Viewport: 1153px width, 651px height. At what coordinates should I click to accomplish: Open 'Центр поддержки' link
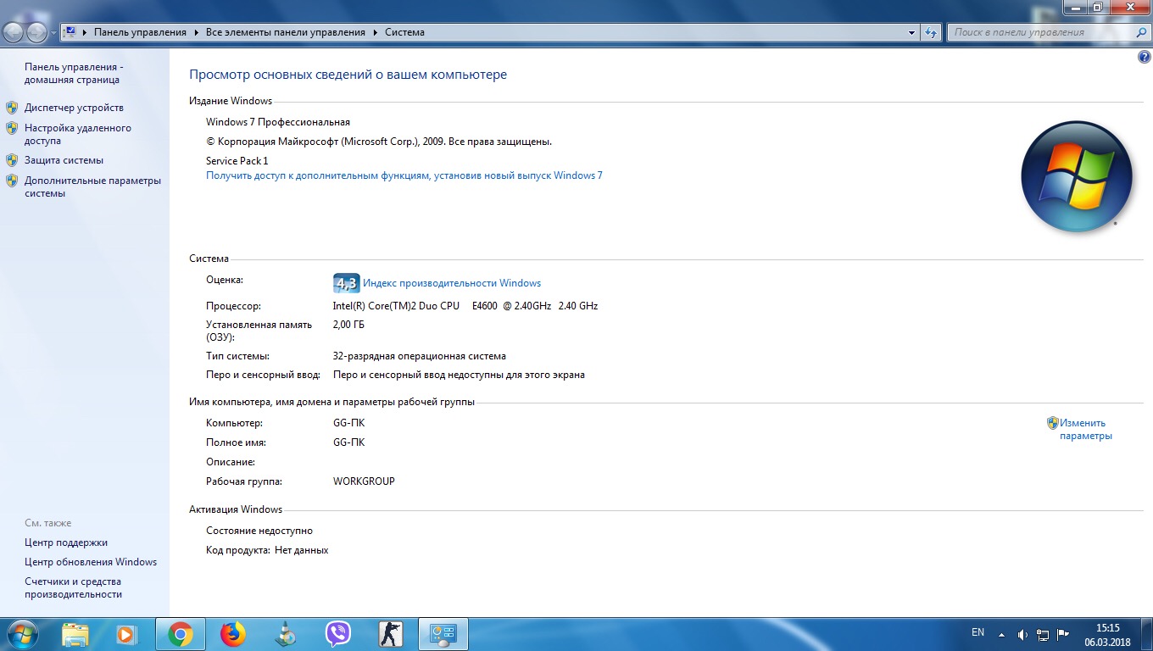tap(66, 542)
